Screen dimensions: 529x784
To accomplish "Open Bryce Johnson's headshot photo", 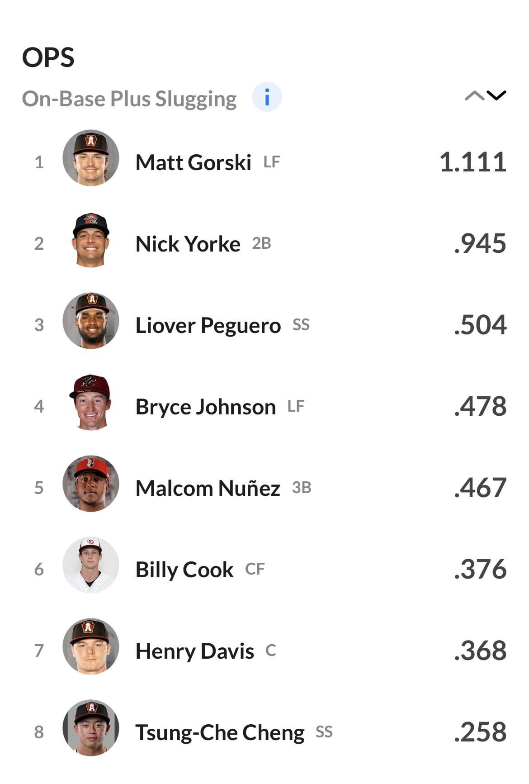I will (91, 402).
